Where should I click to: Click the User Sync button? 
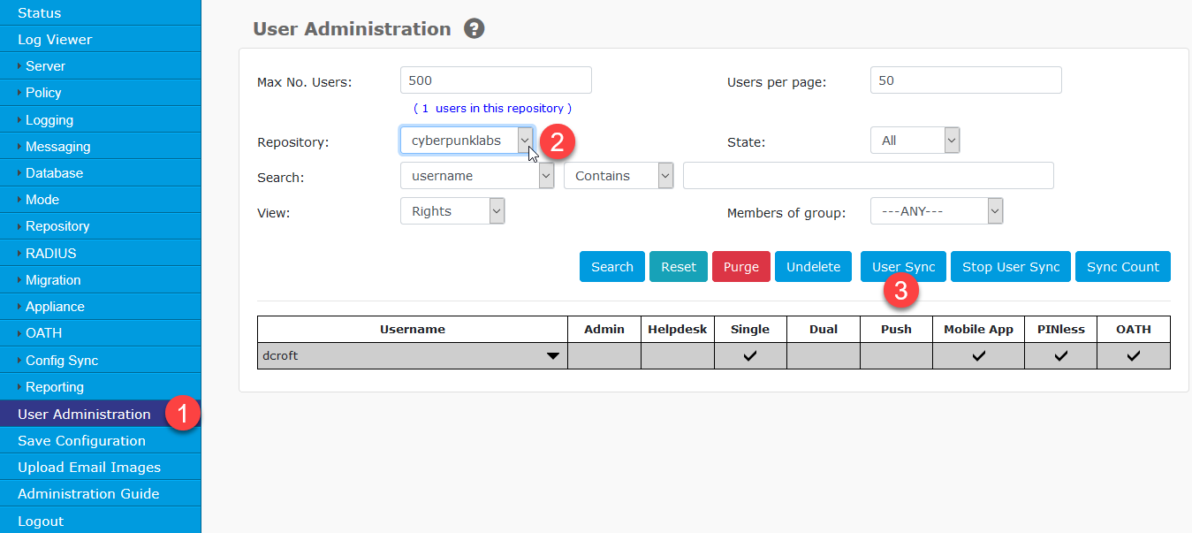[903, 267]
